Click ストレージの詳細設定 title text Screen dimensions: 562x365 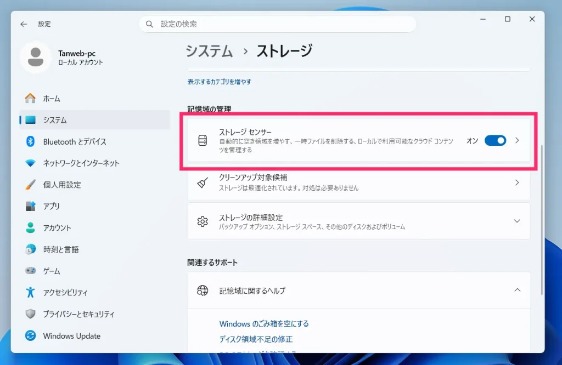(x=251, y=217)
